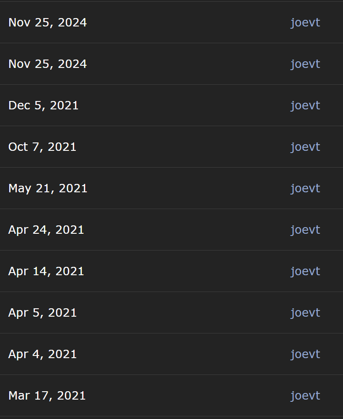Choose the Apr 14, 2021 revision date
The width and height of the screenshot is (343, 419).
46,271
